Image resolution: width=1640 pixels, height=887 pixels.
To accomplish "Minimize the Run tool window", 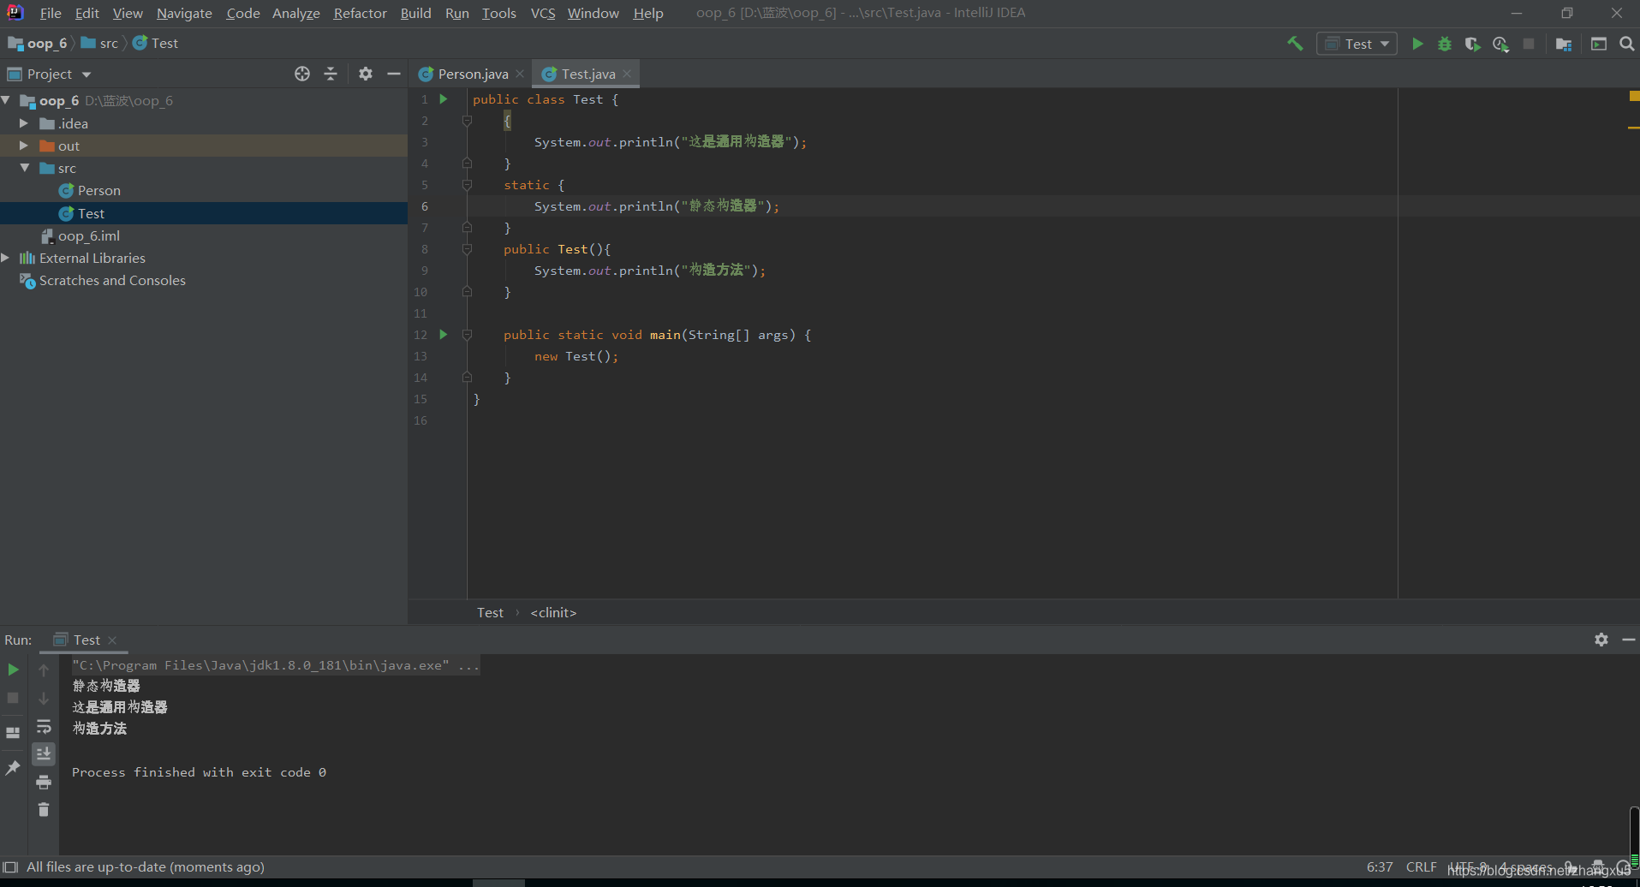I will tap(1629, 640).
